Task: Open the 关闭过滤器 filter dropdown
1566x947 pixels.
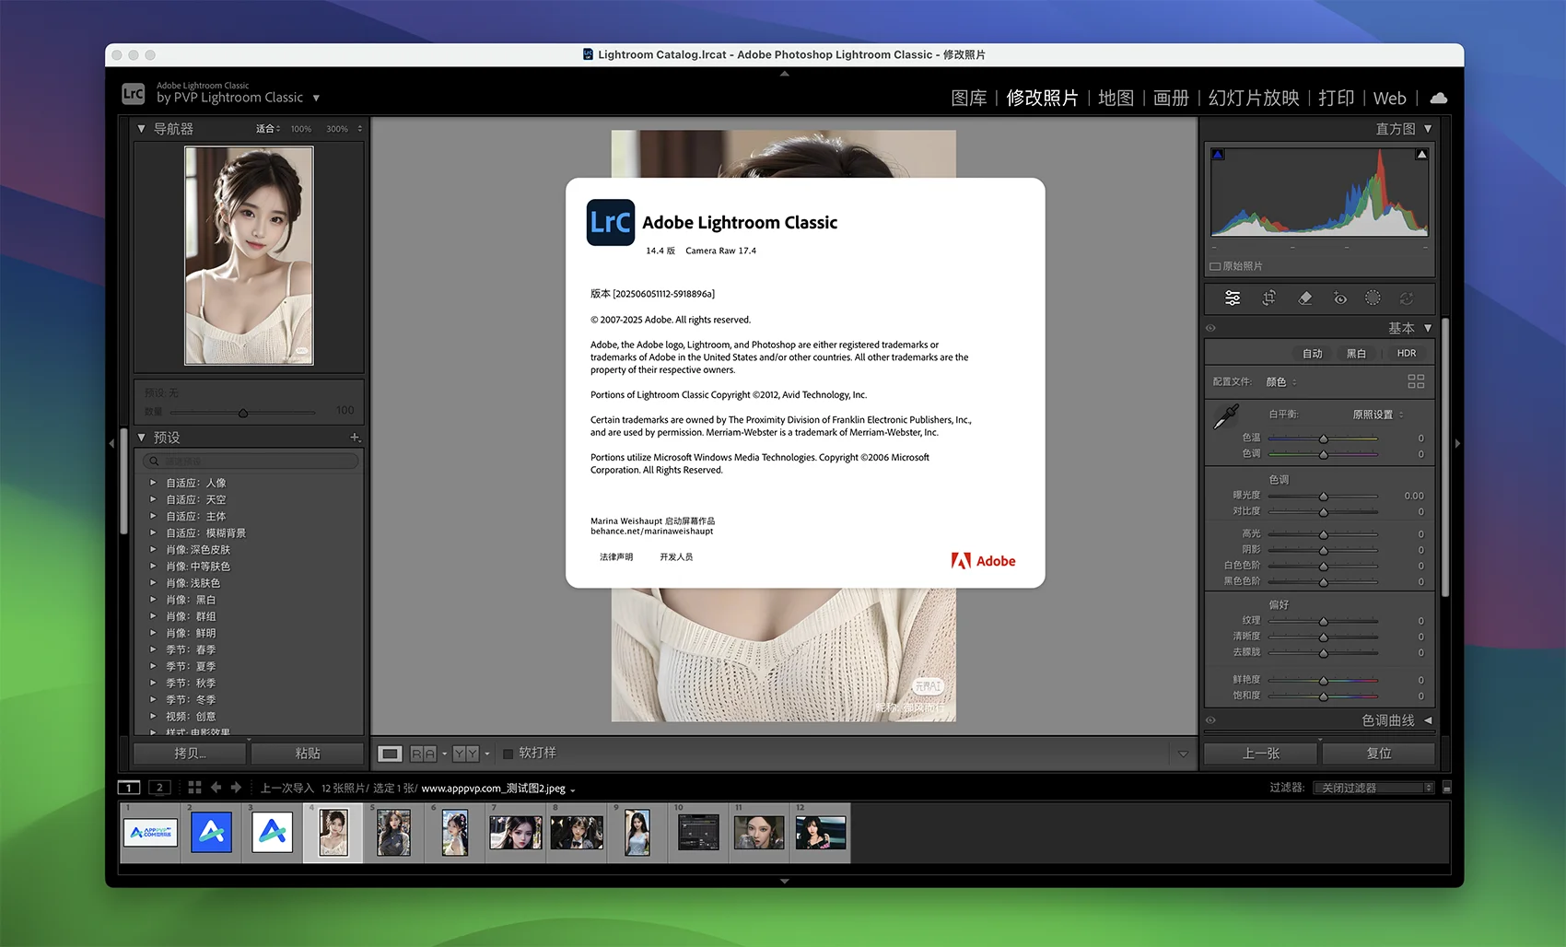Action: tap(1373, 788)
